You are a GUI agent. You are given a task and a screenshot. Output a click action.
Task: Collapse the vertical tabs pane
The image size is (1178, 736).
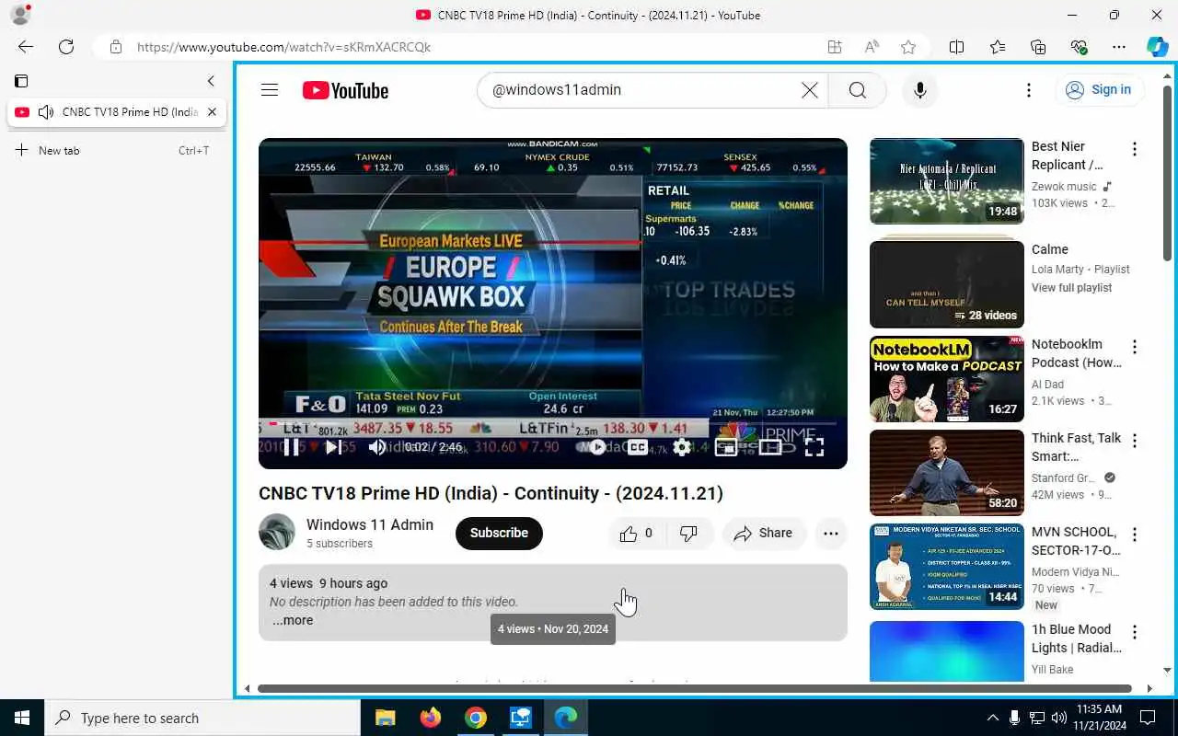point(211,81)
